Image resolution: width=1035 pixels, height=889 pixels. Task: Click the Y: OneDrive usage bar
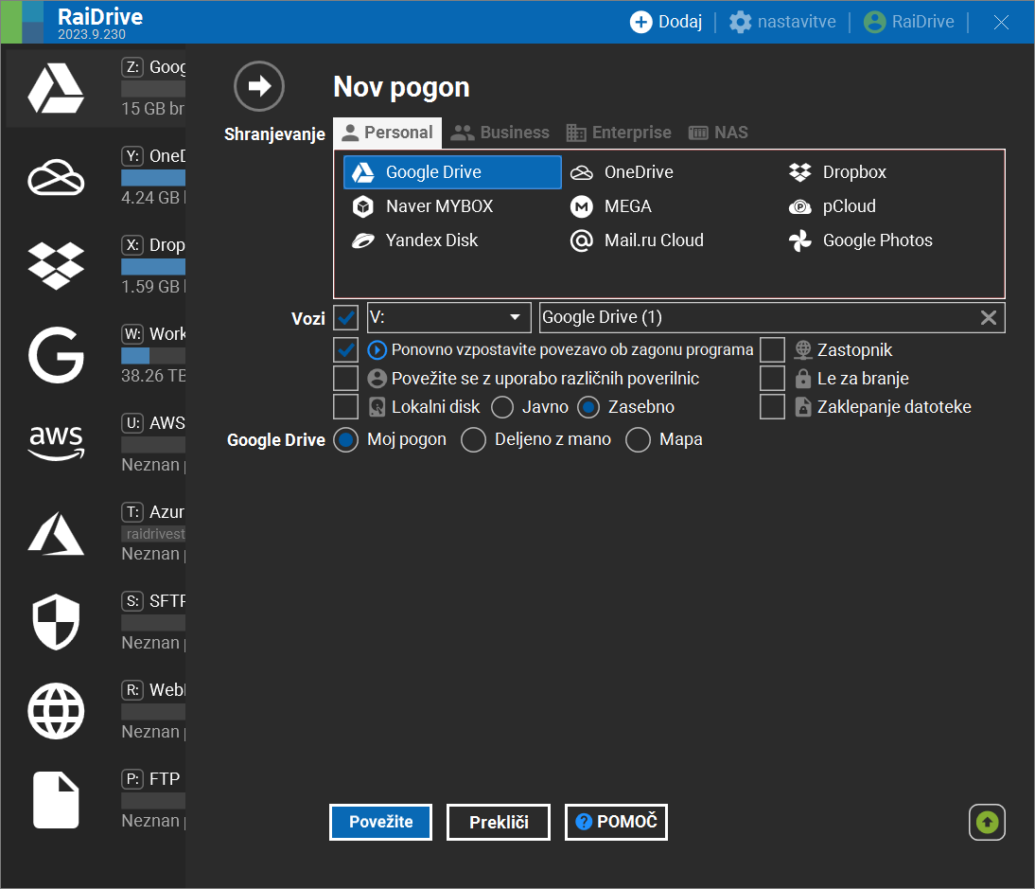coord(153,178)
